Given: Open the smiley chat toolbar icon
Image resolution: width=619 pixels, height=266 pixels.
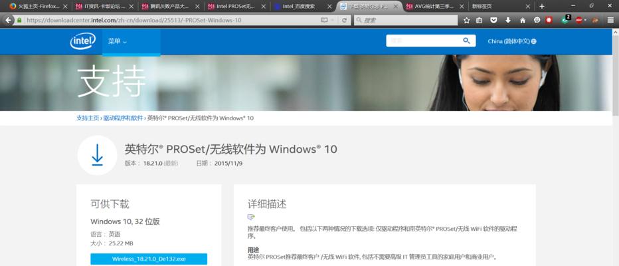Looking at the screenshot, I should pos(537,20).
